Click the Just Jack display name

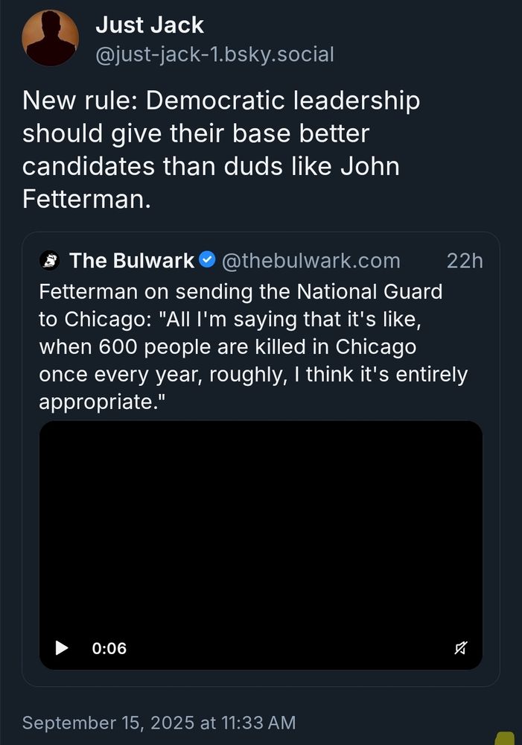tap(150, 25)
